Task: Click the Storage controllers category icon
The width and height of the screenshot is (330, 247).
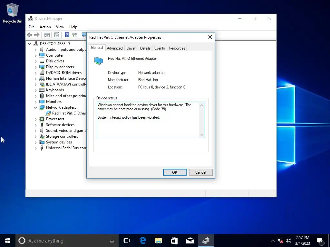Action: [x=42, y=136]
